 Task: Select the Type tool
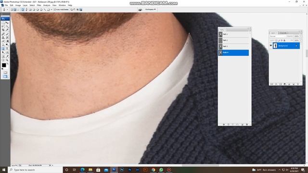click(x=7, y=49)
